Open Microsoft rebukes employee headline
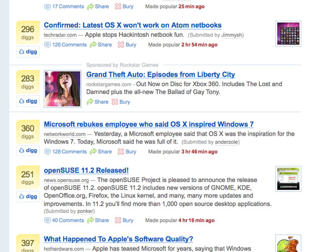 click(149, 124)
